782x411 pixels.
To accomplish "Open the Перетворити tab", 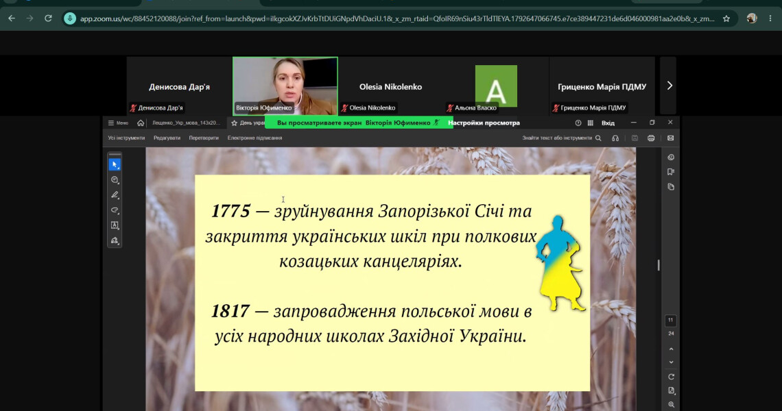I will pyautogui.click(x=204, y=138).
